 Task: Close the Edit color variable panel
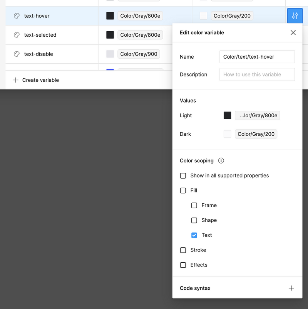(293, 32)
